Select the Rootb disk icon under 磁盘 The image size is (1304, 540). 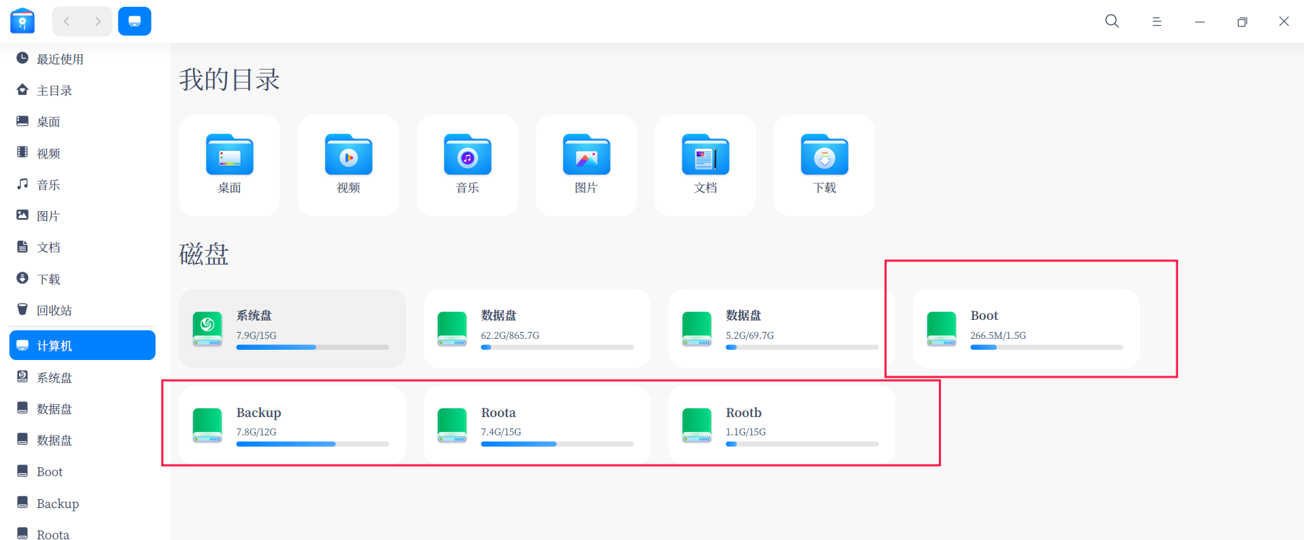pyautogui.click(x=697, y=425)
